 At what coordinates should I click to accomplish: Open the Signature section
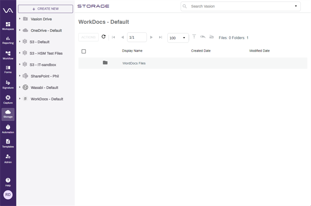[8, 85]
